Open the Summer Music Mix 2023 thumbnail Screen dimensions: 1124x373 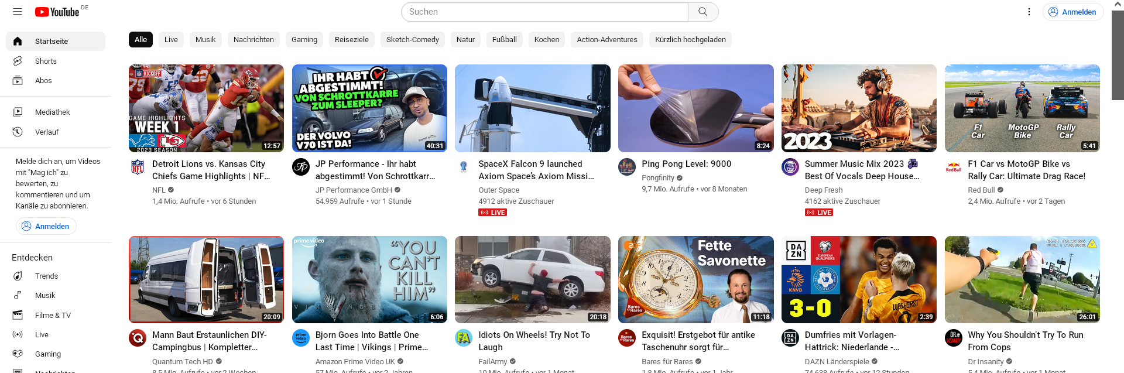(859, 108)
